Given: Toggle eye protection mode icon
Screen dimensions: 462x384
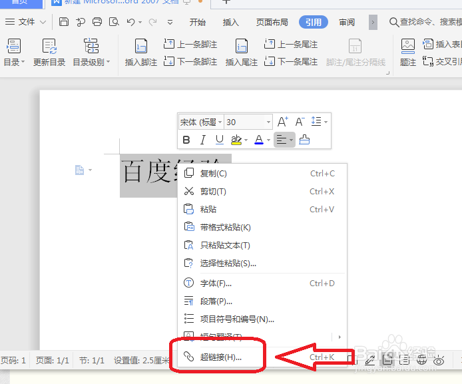Looking at the screenshot, I should tap(439, 360).
